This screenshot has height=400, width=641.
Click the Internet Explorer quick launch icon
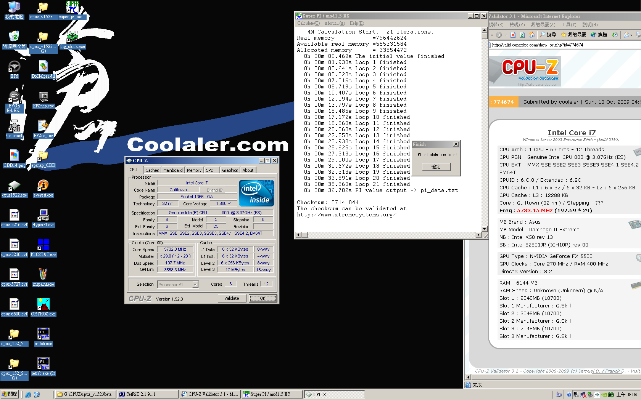click(x=28, y=394)
